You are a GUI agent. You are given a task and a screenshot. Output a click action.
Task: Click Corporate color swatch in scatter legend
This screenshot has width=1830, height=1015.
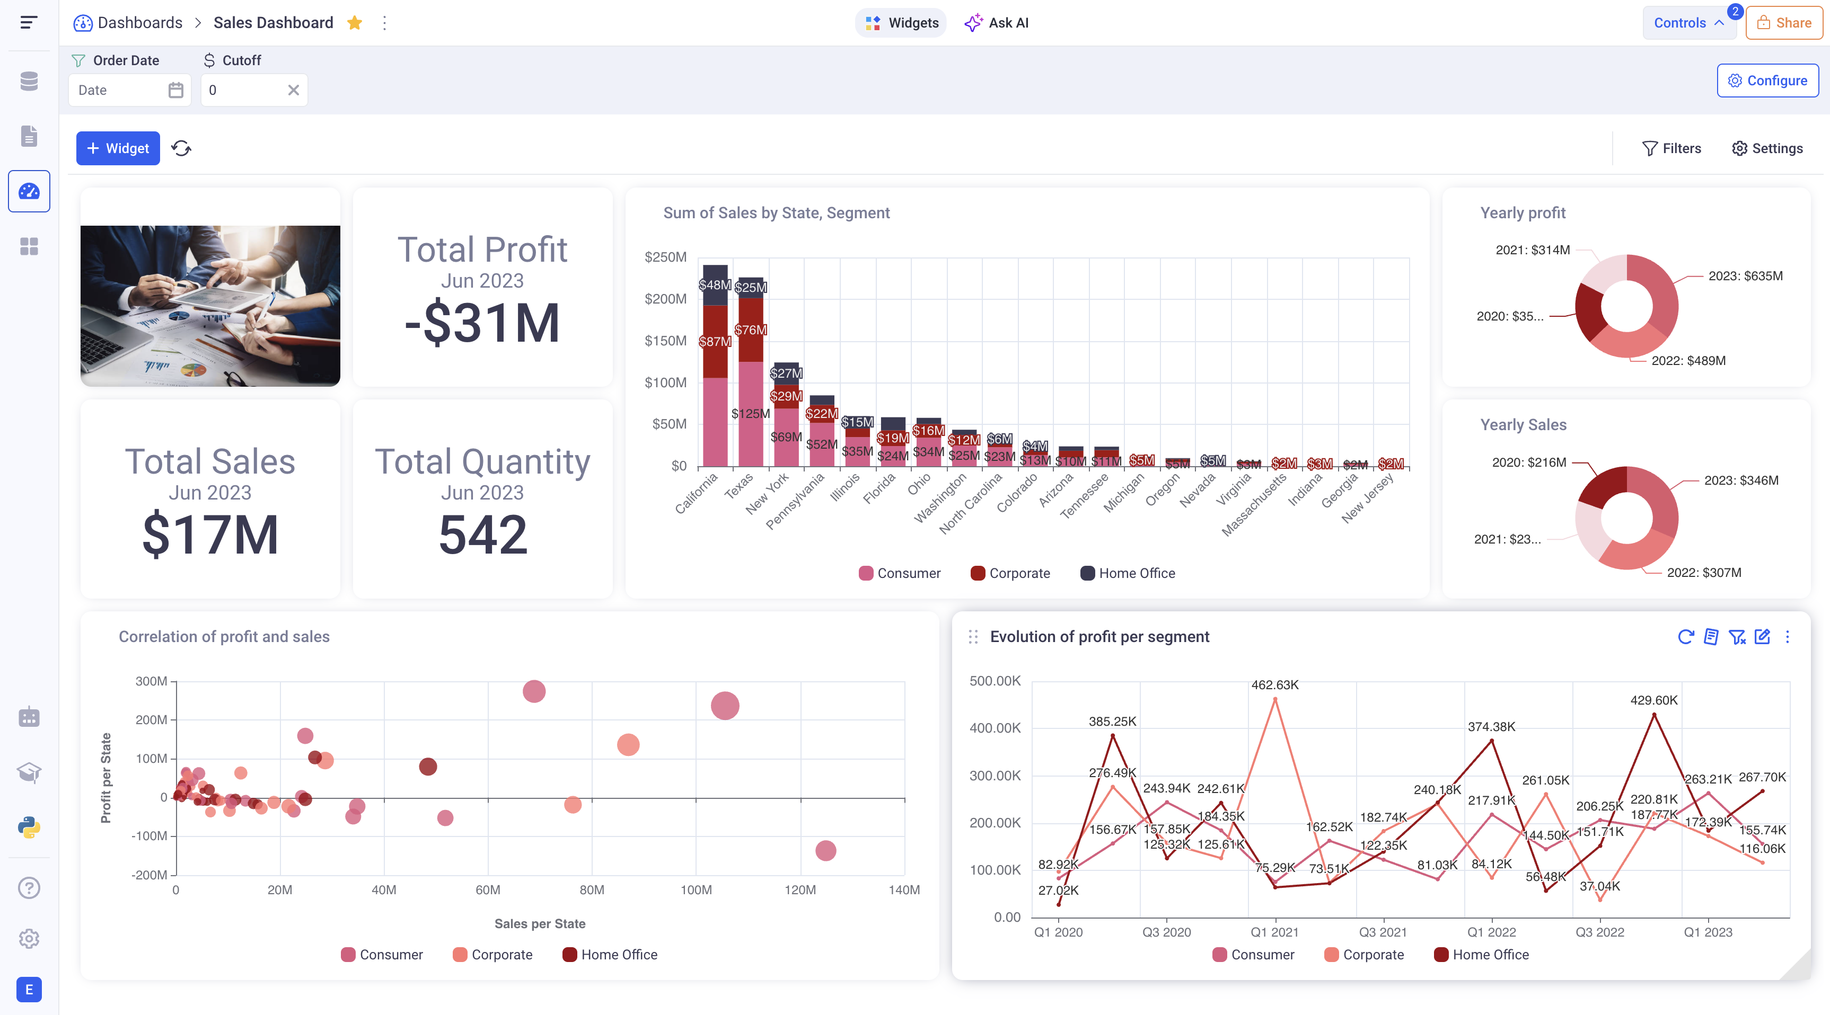tap(460, 955)
